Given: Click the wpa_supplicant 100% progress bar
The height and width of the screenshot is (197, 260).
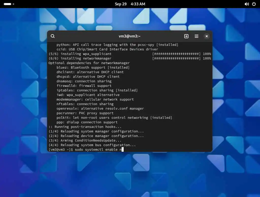Looking at the screenshot, I should (x=182, y=54).
